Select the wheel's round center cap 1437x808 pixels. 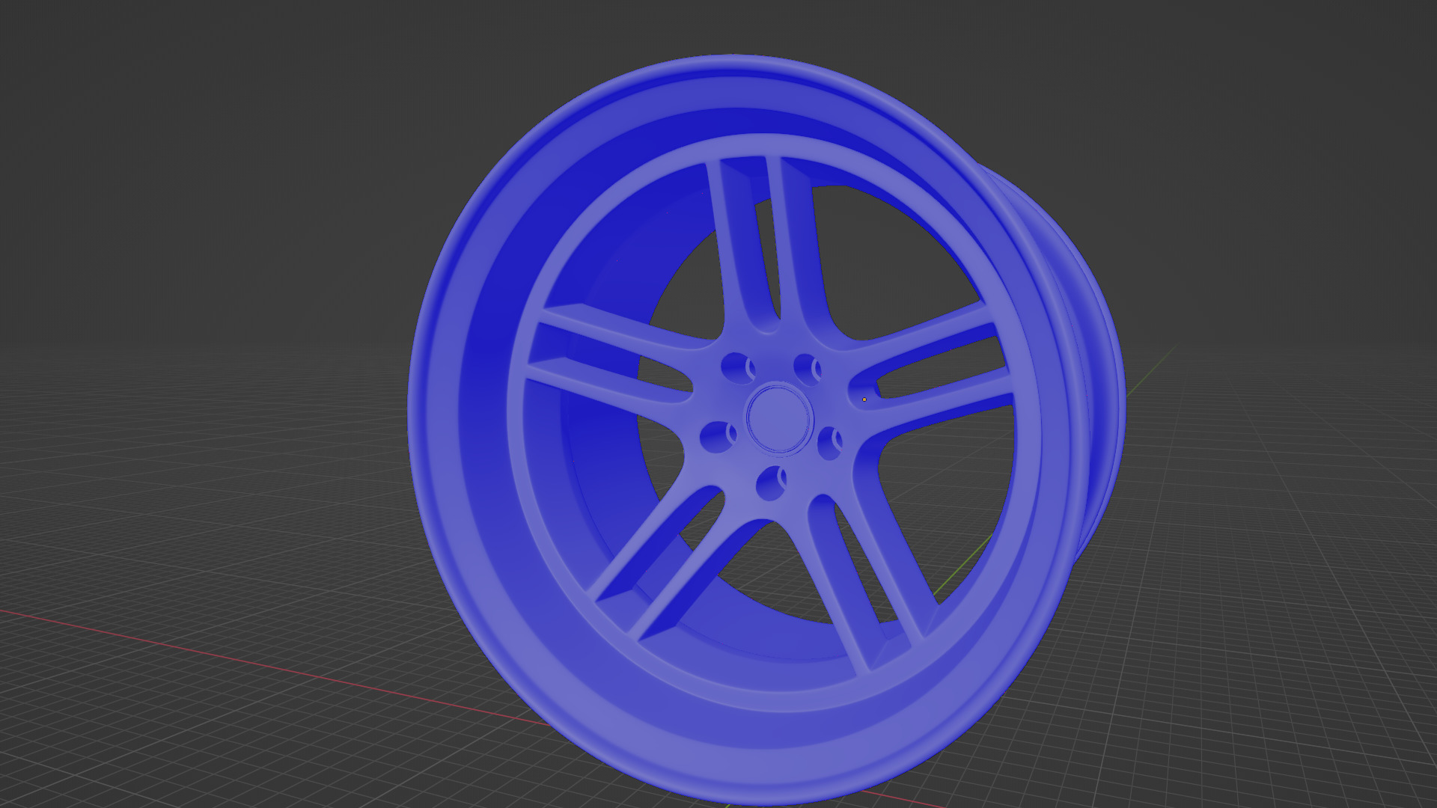click(x=779, y=419)
